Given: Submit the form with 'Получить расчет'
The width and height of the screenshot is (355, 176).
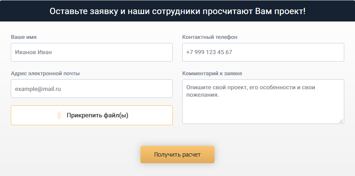Looking at the screenshot, I should tap(177, 155).
